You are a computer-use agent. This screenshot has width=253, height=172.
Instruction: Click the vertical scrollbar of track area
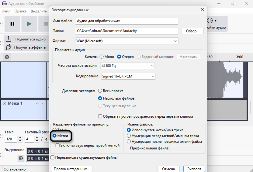[x=251, y=107]
